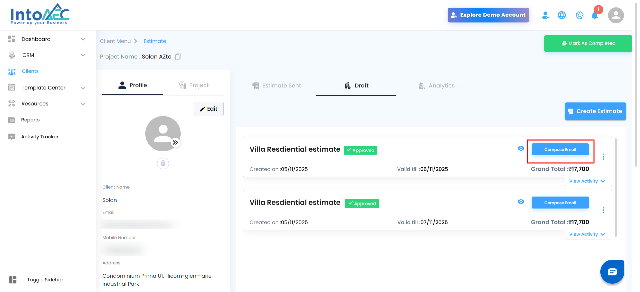The height and width of the screenshot is (292, 640).
Task: Preview estimate valid till 06/11/2025 with eye icon
Action: 521,148
